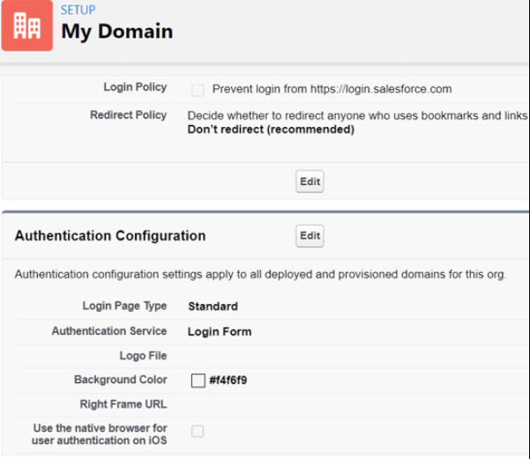The width and height of the screenshot is (530, 459).
Task: Toggle Prevent login from login.salesforce.com checkbox
Action: tap(198, 90)
